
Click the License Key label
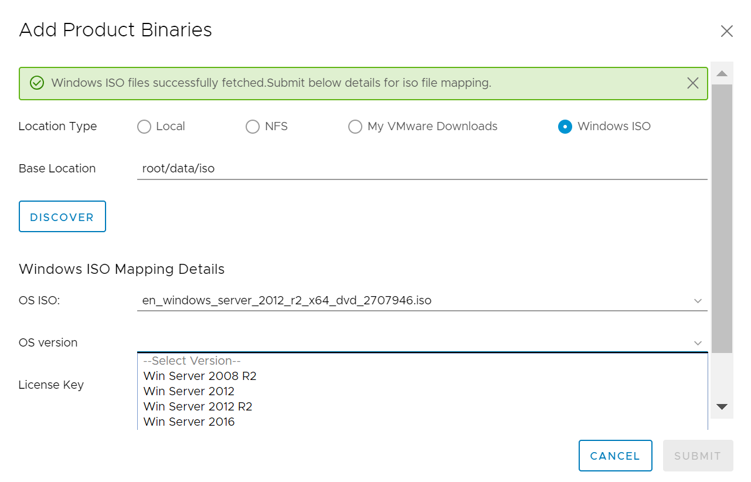tap(51, 385)
